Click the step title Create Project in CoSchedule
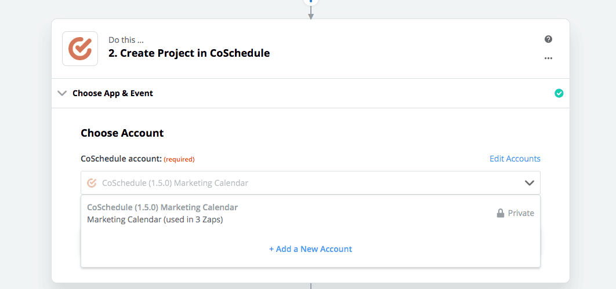Screen dimensions: 616x289 point(189,53)
